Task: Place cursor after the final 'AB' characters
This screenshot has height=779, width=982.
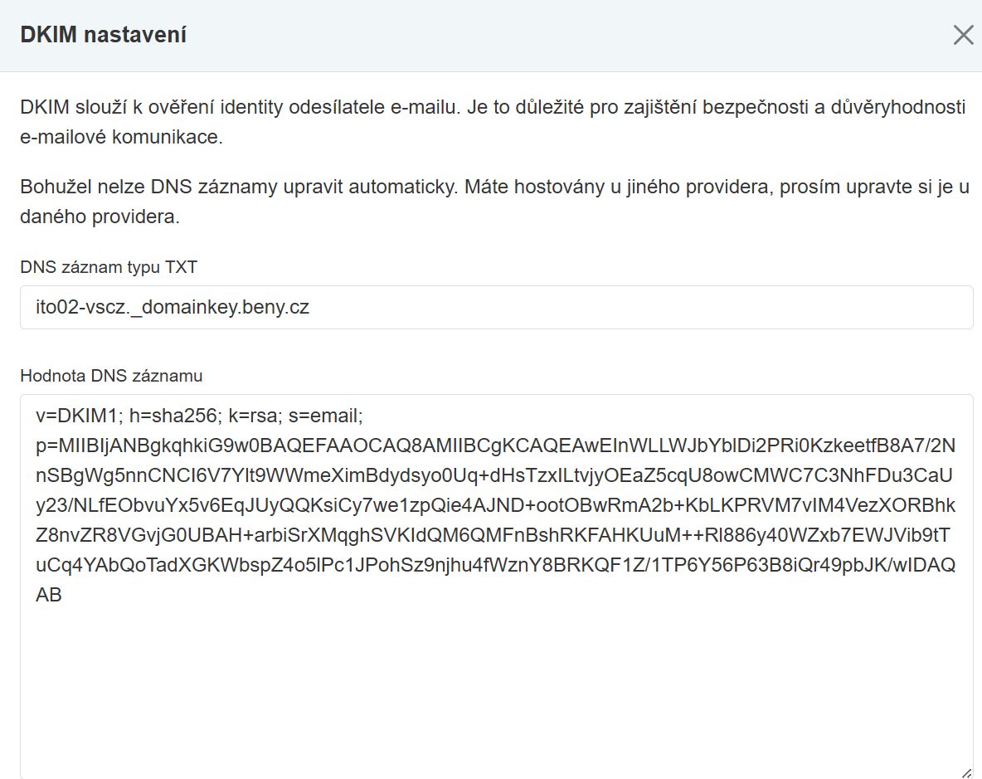Action: tap(62, 595)
